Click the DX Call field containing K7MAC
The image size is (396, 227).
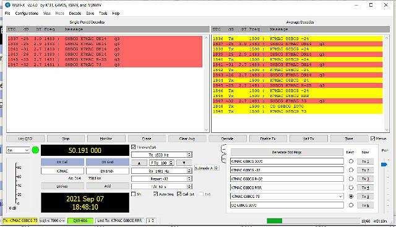(x=62, y=171)
